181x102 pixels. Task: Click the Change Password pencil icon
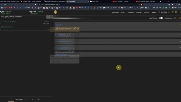click(x=57, y=28)
